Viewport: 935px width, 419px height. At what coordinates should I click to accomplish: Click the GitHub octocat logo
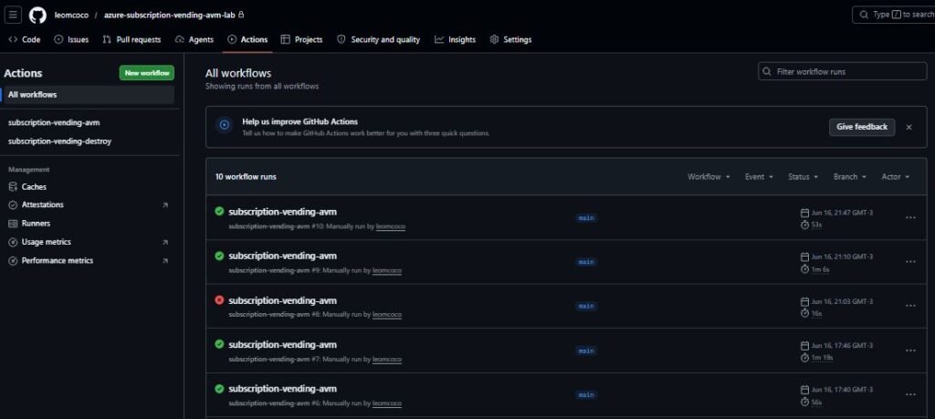point(37,15)
